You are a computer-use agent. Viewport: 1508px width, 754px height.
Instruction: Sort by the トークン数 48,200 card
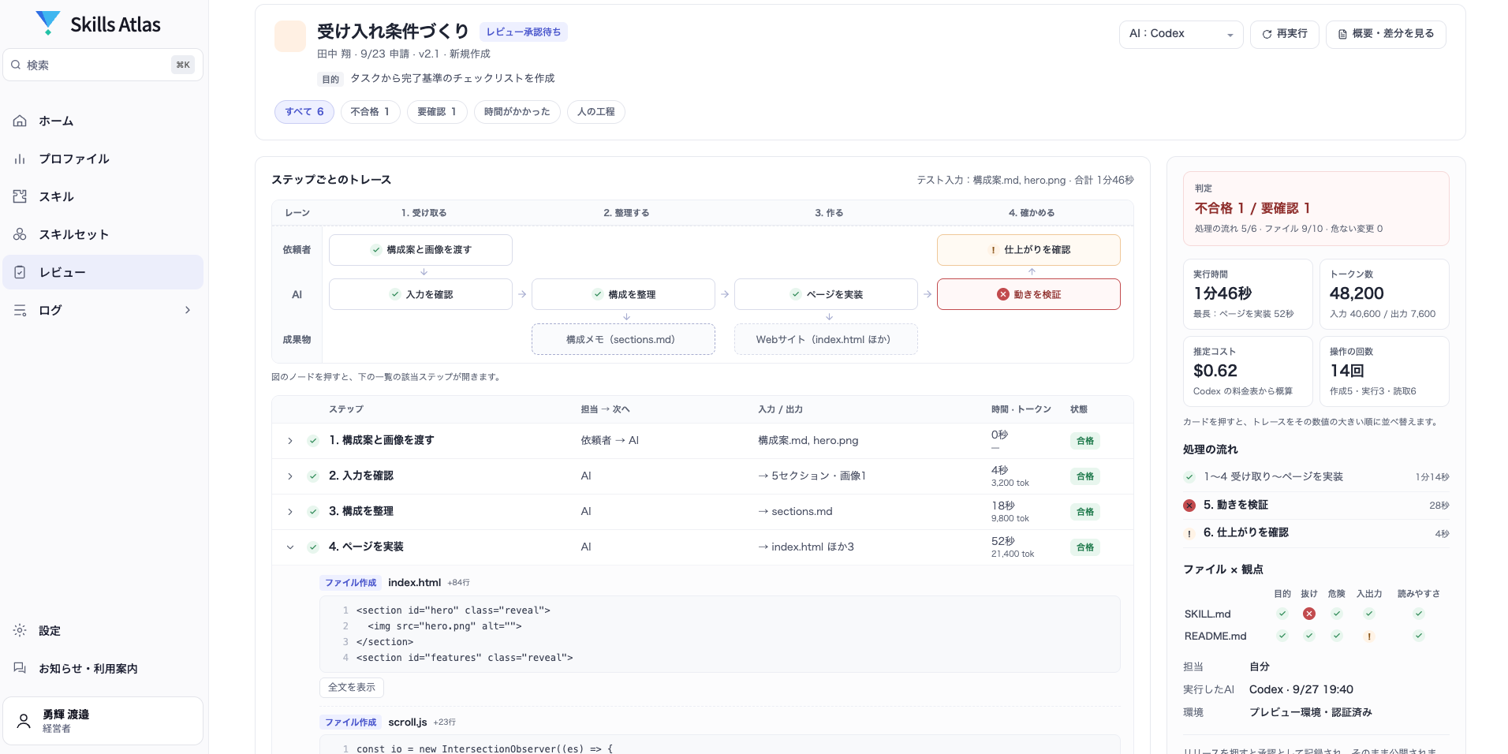pyautogui.click(x=1384, y=293)
